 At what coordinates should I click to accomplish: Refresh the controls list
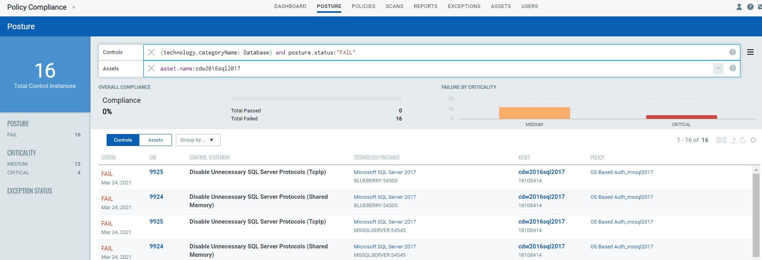[743, 140]
